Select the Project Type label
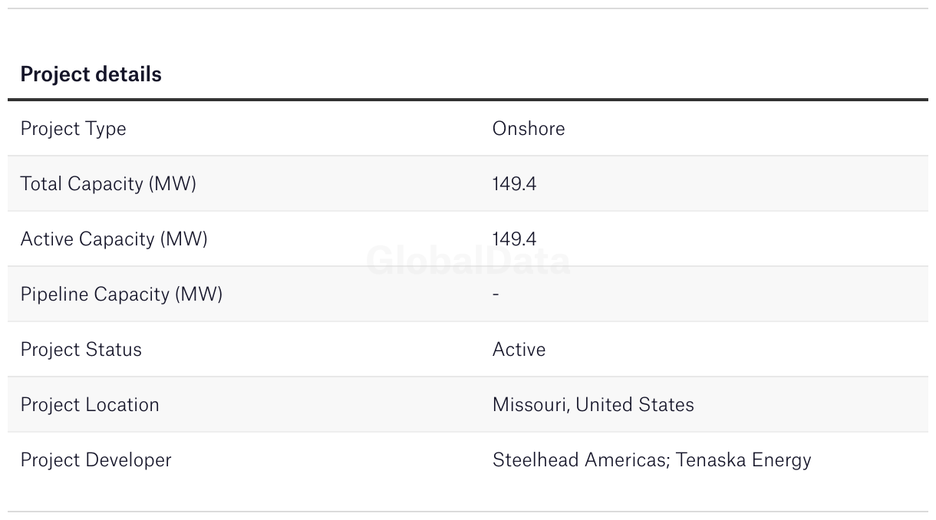Viewport: 936px width, 520px height. coord(73,128)
